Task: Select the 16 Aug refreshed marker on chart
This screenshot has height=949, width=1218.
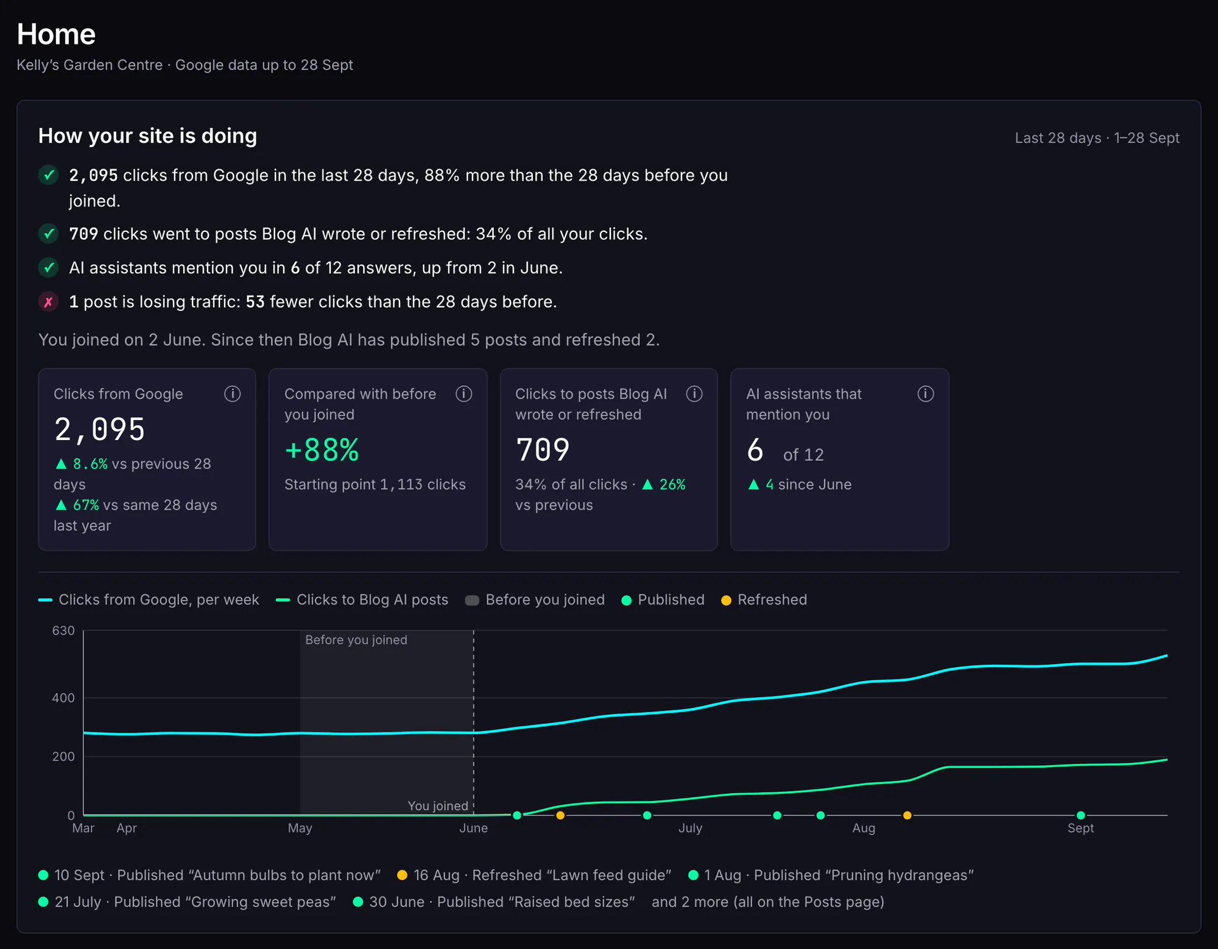Action: pos(907,815)
